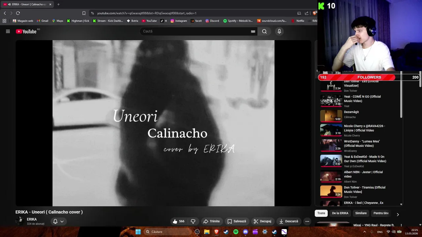This screenshot has height=237, width=422.
Task: Open Discord from the taskbar
Action: pyautogui.click(x=245, y=232)
